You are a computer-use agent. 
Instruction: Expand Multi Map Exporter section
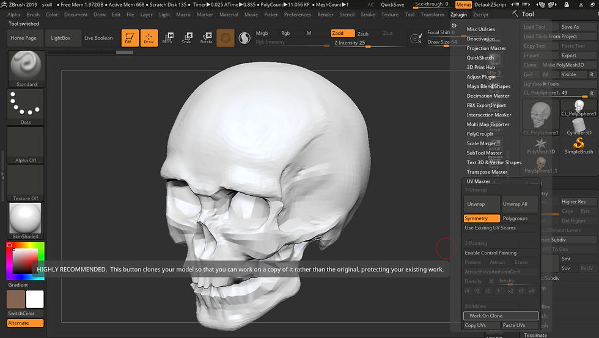tap(488, 124)
